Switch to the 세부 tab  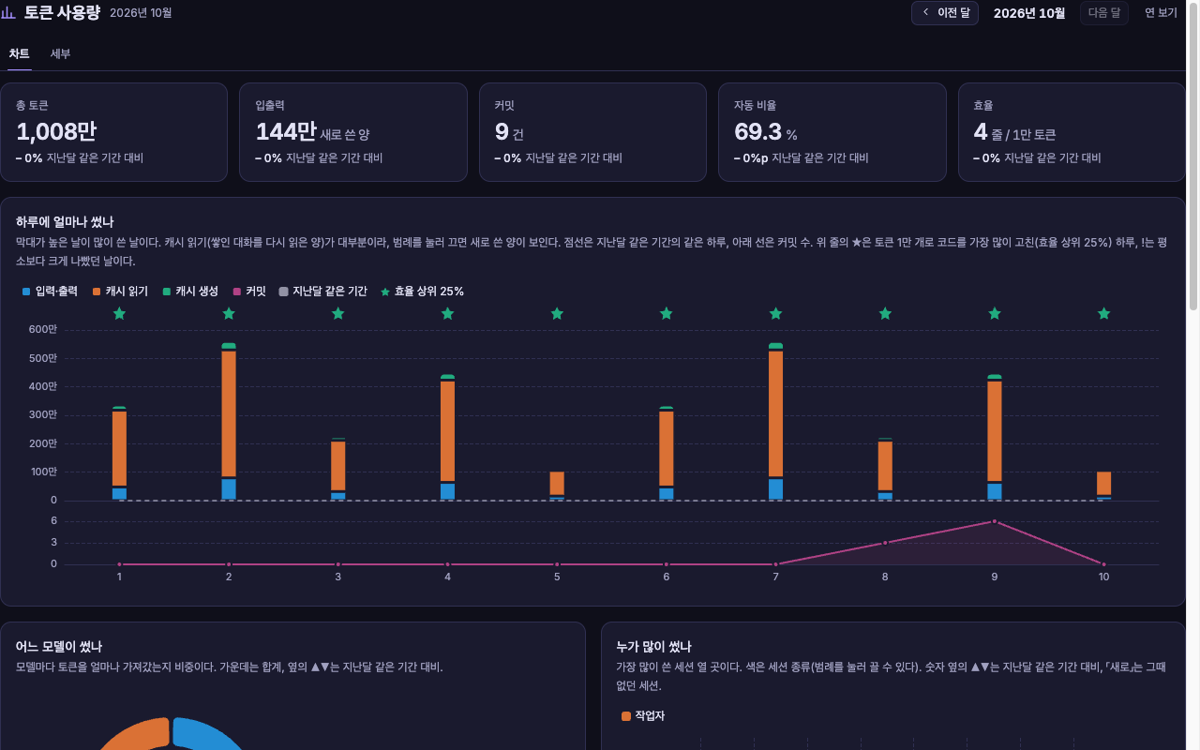[x=61, y=53]
